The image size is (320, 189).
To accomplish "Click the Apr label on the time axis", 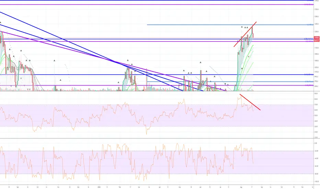I will coord(159,187).
